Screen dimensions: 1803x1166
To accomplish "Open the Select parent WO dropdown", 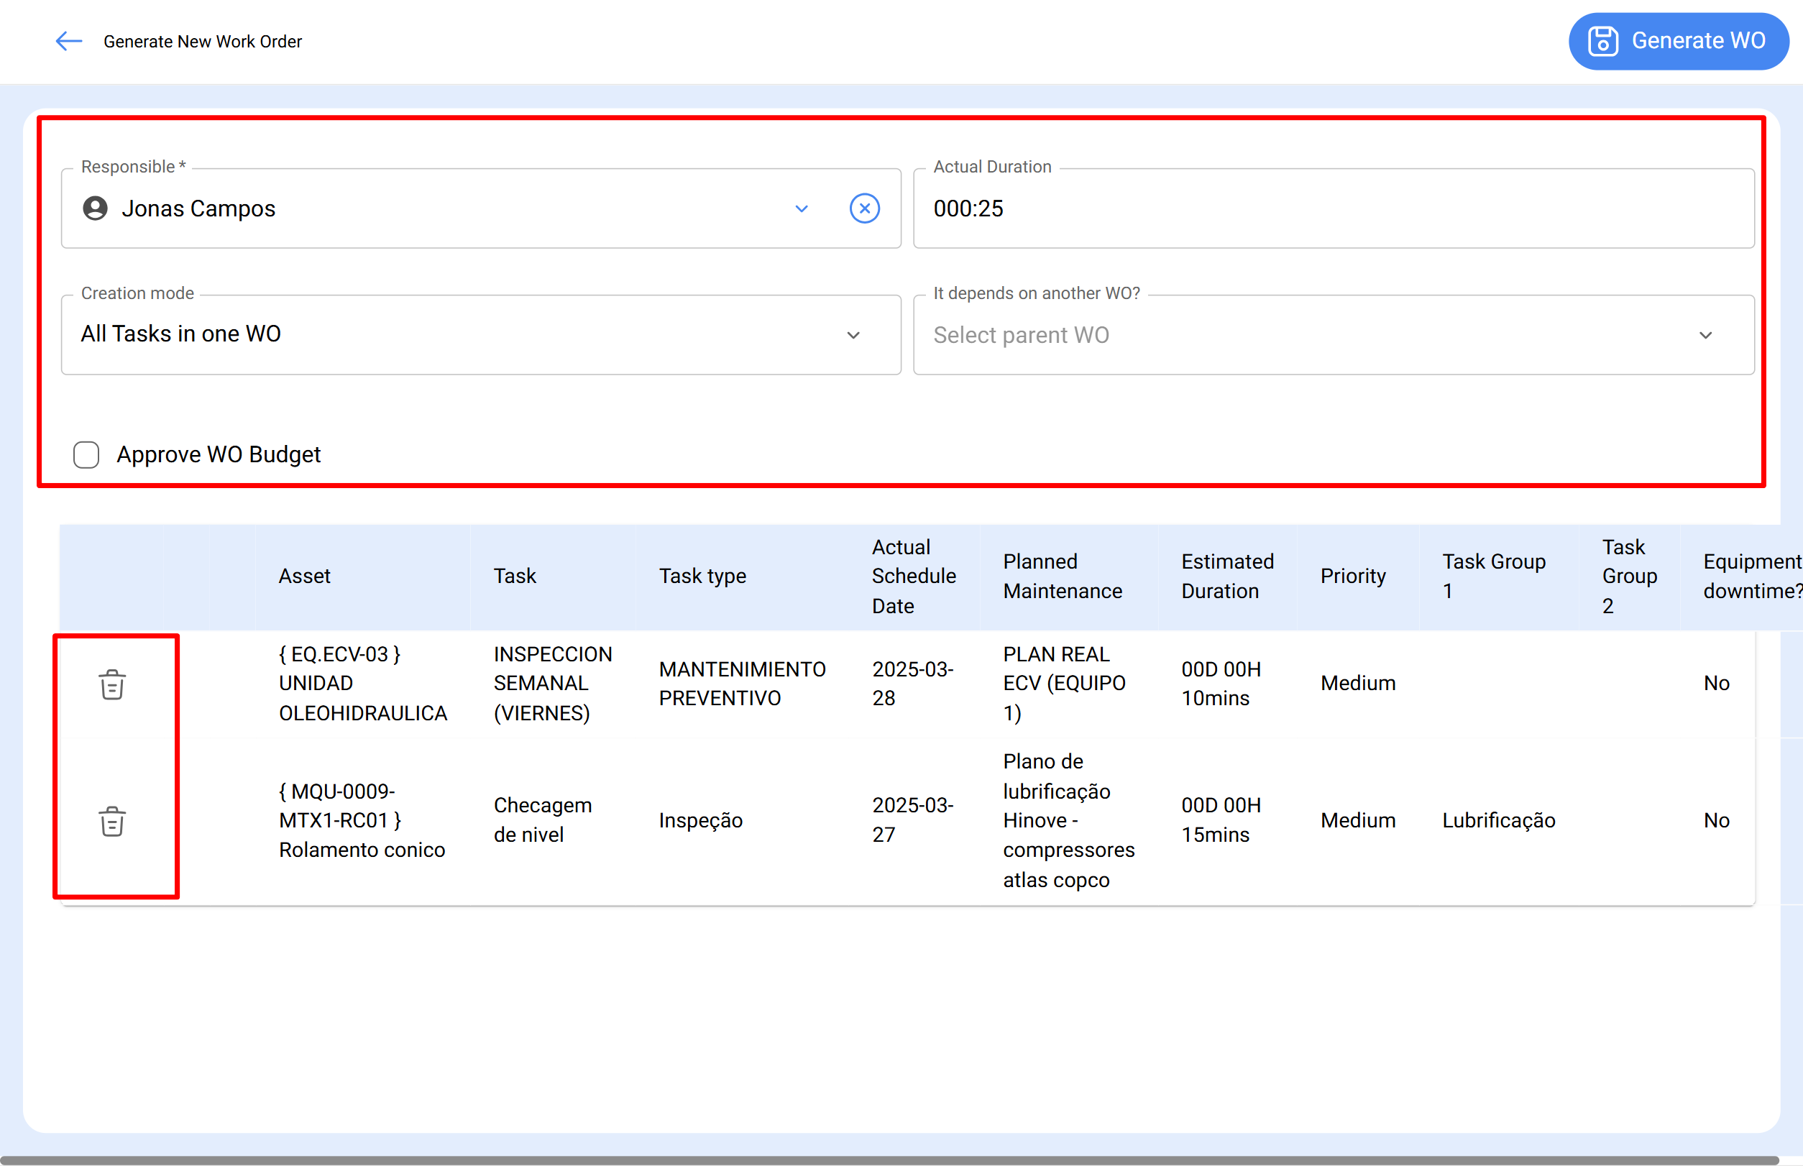I will point(1706,335).
